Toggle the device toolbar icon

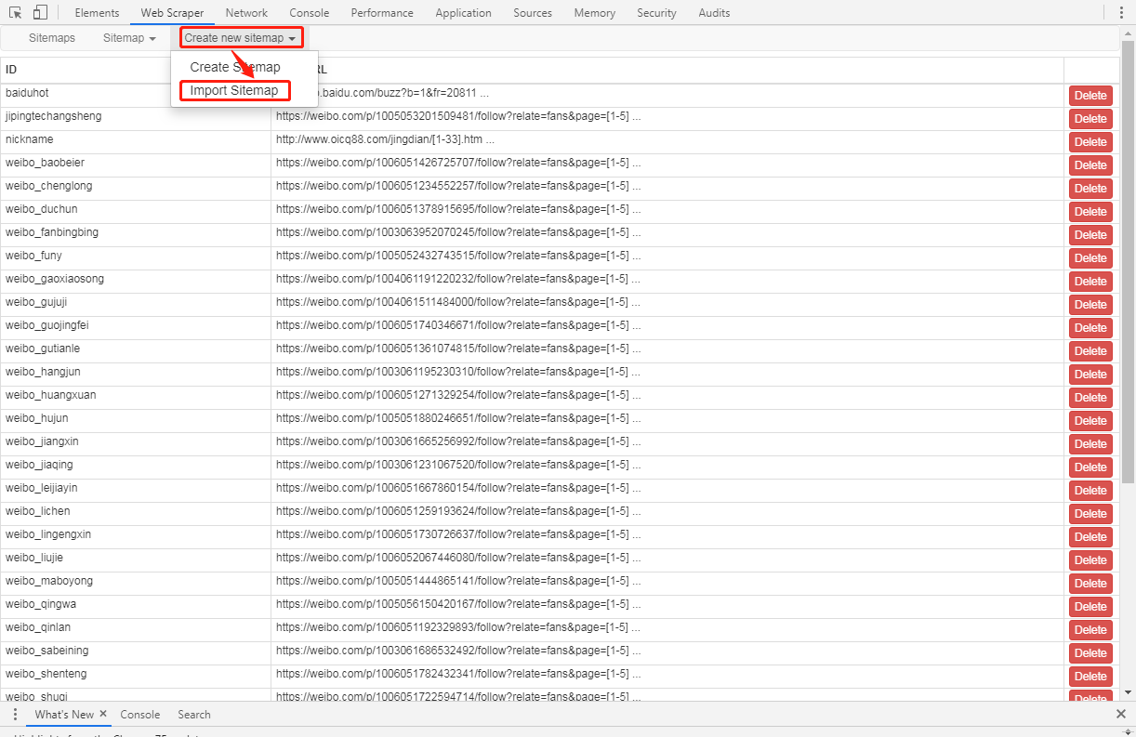[x=40, y=13]
